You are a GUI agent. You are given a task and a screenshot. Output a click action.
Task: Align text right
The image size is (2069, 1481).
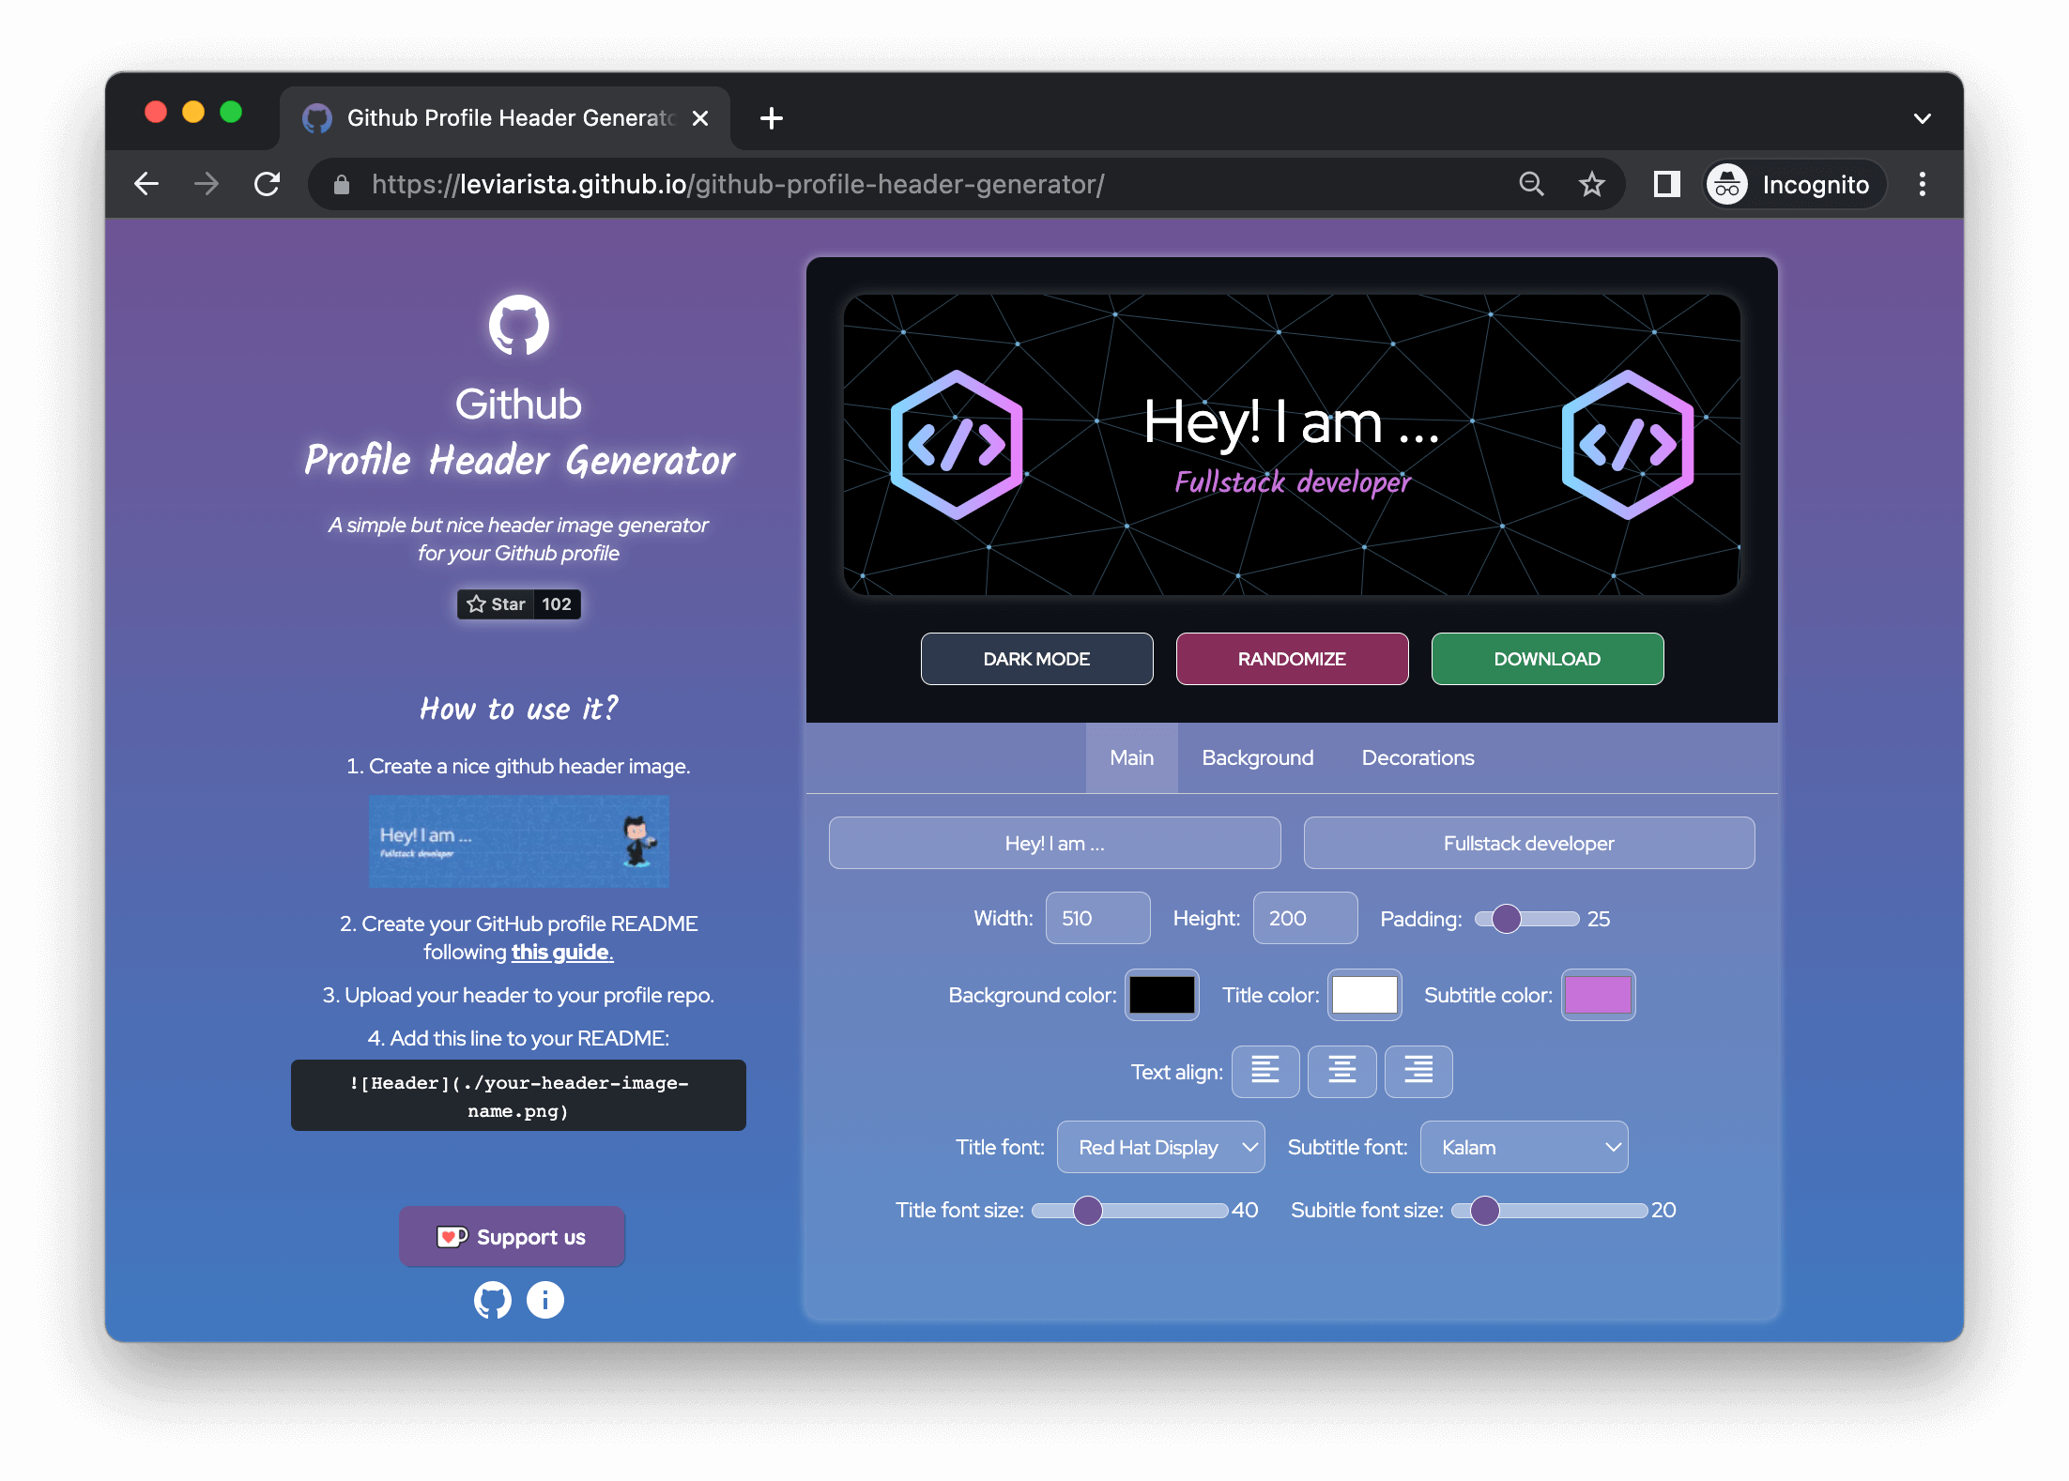point(1418,1071)
